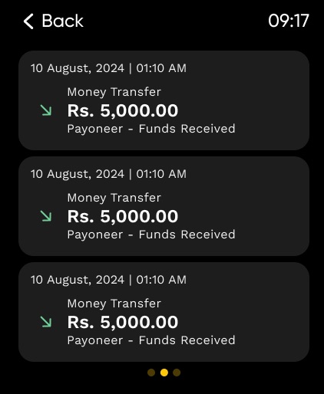Click the green incoming arrow in second card
This screenshot has height=394, width=324.
[x=46, y=216]
